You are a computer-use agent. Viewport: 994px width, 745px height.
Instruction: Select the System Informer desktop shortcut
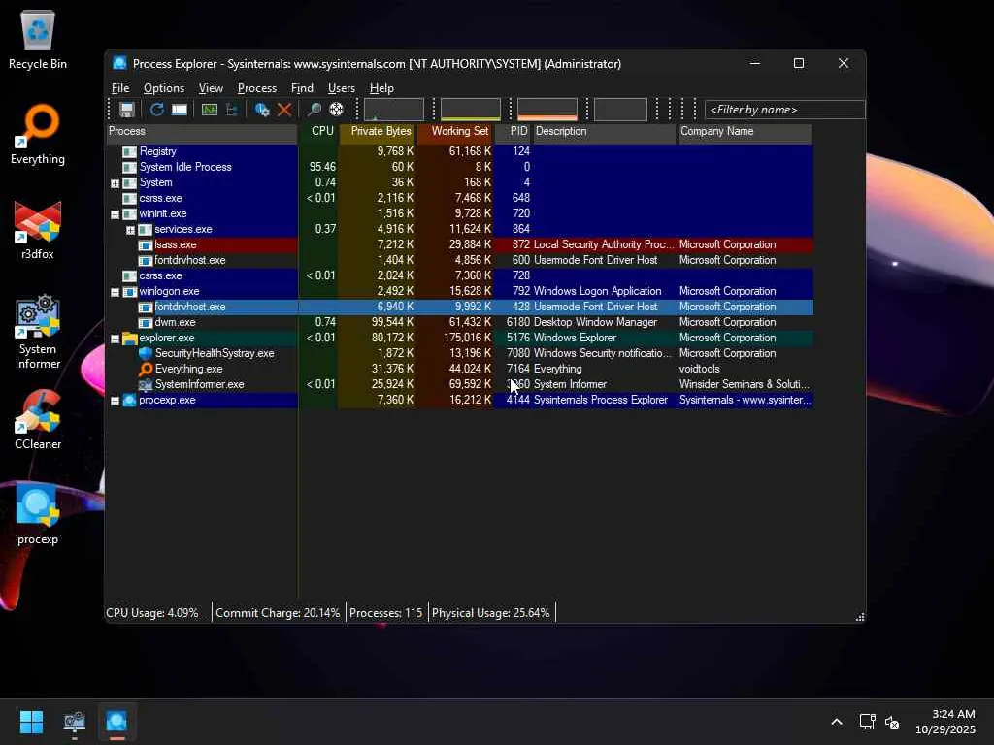coord(38,332)
